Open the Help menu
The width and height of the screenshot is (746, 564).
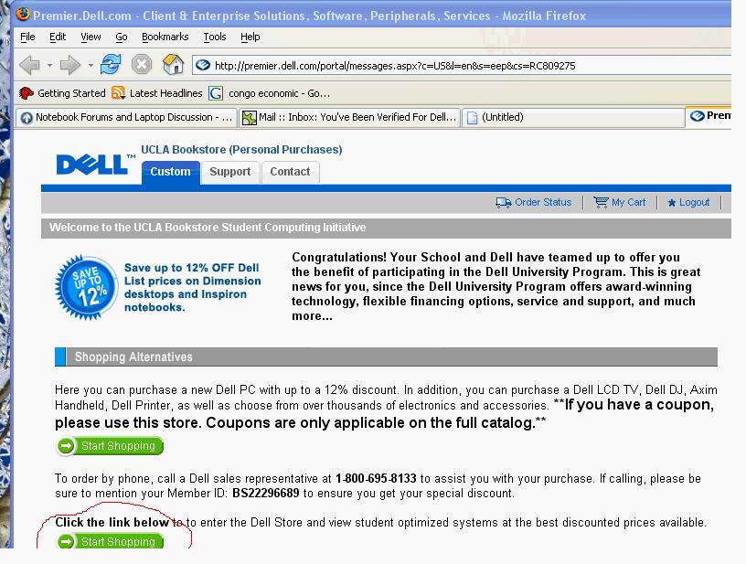click(250, 37)
